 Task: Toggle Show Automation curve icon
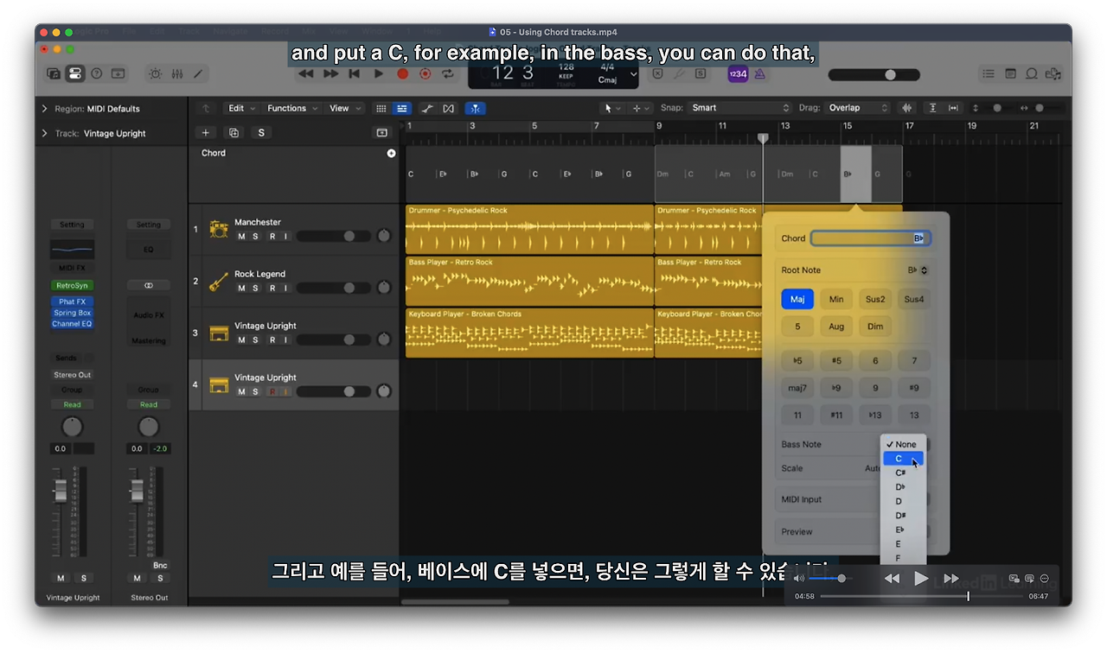point(427,108)
